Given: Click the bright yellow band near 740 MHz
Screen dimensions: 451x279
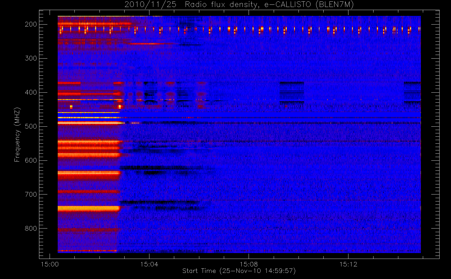Looking at the screenshot, I should point(89,208).
